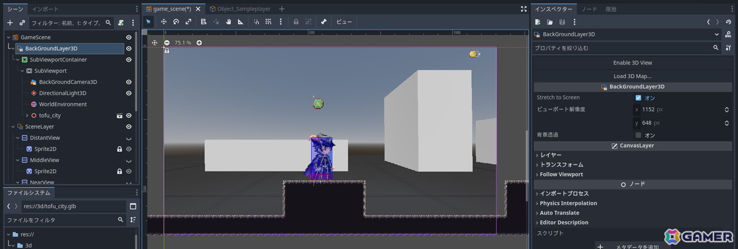This screenshot has width=738, height=249.
Task: Activate the Move Mode tool
Action: tap(164, 22)
